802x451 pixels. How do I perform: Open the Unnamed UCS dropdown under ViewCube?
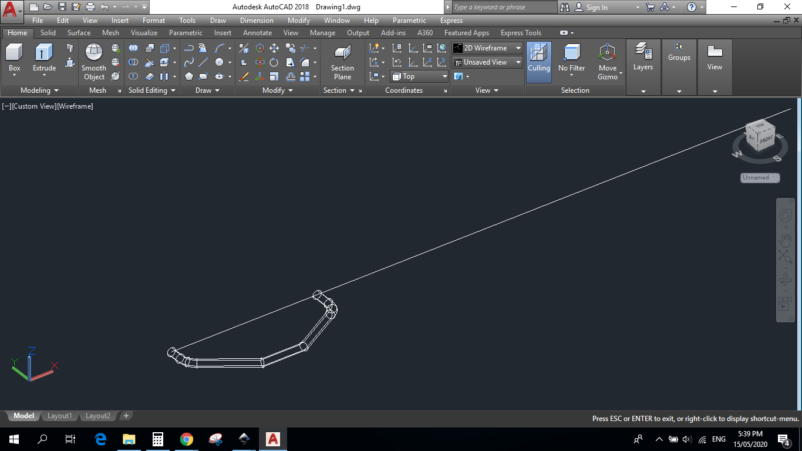760,177
